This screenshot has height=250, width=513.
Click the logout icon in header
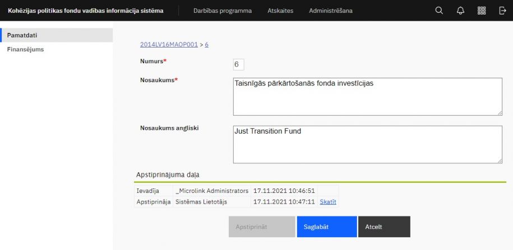(502, 11)
